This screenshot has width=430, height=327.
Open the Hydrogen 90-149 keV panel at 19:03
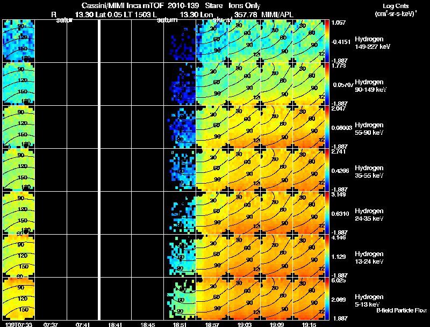(245, 84)
